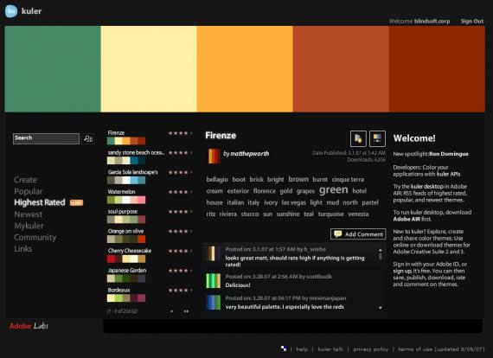Click the Adobe Labs logo
Screen dimensions: 493x358
(29, 326)
